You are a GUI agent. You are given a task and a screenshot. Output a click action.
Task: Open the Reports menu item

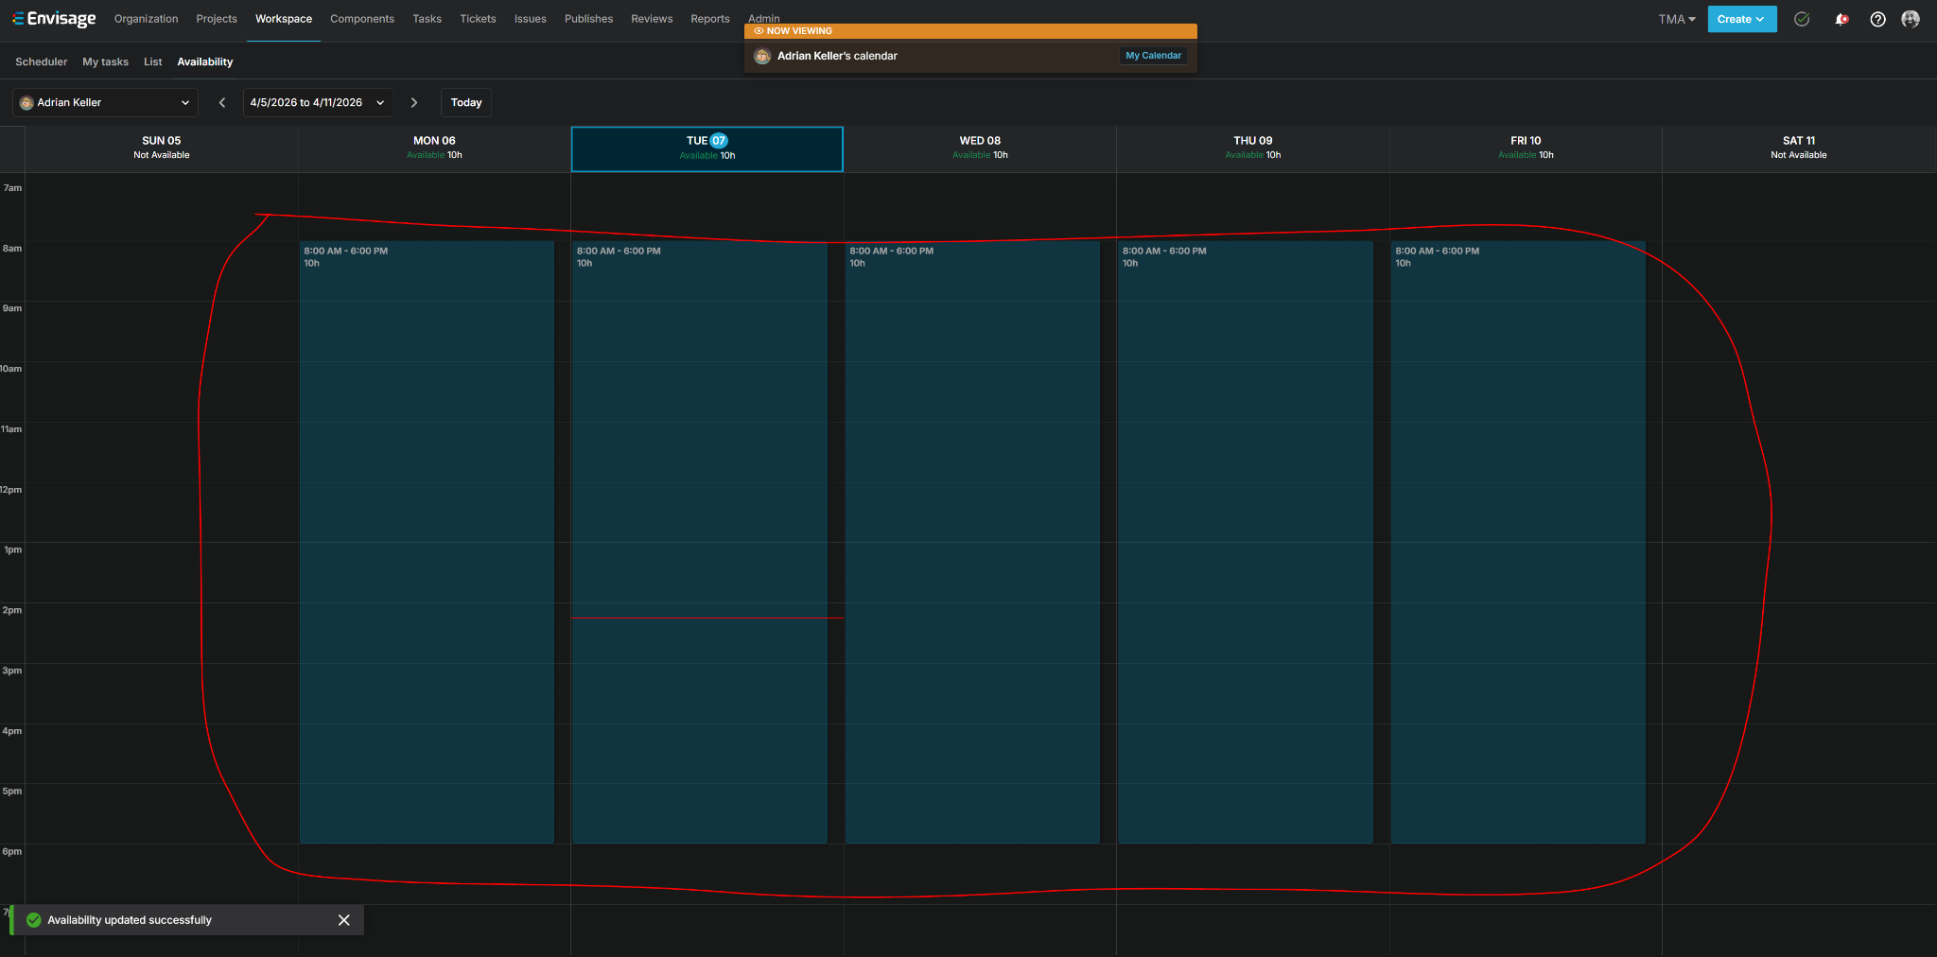coord(710,19)
